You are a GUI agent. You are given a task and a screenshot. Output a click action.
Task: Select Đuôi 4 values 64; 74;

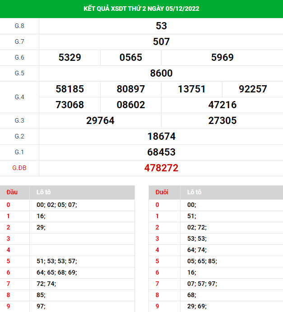click(197, 250)
